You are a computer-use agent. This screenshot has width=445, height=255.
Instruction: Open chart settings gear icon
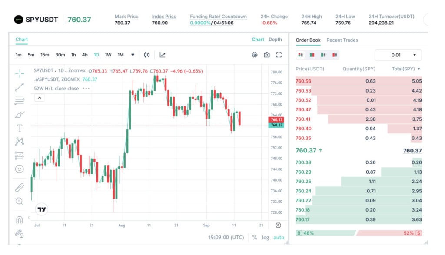[x=255, y=55]
